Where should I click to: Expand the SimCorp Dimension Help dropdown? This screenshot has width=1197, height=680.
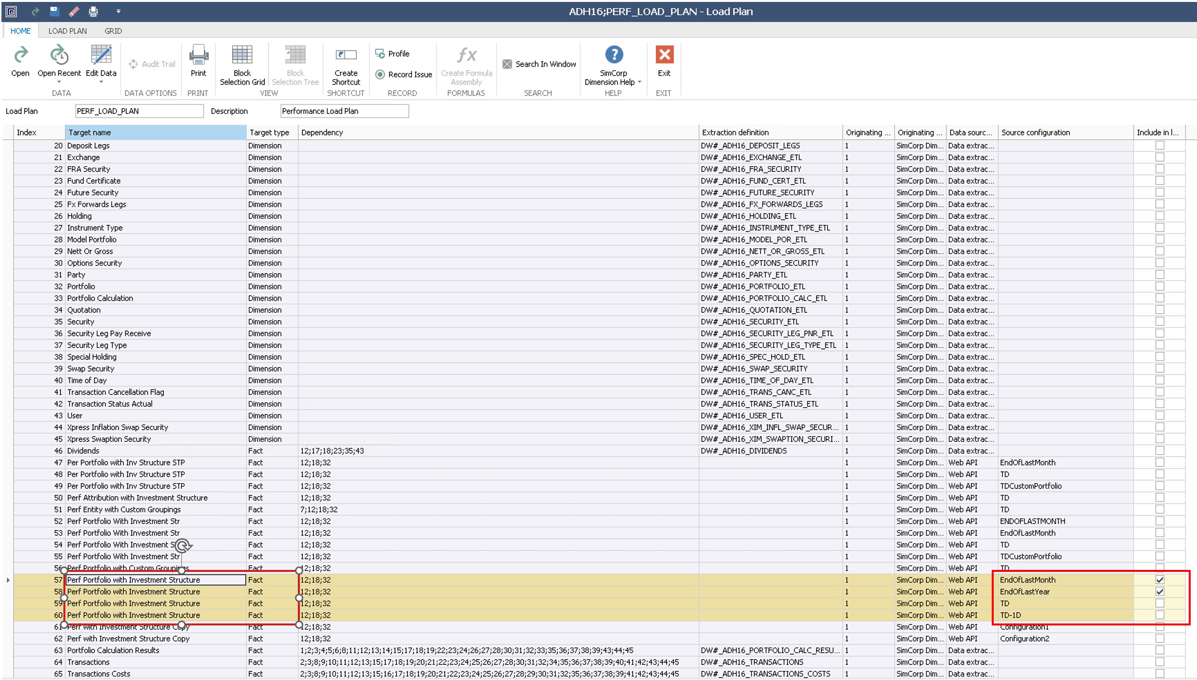click(x=640, y=82)
